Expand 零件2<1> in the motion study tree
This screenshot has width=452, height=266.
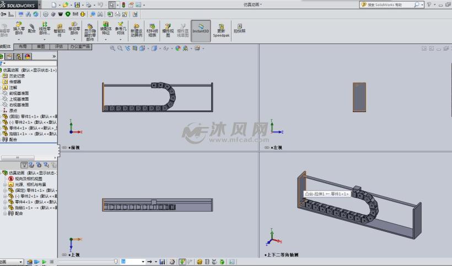pos(5,196)
